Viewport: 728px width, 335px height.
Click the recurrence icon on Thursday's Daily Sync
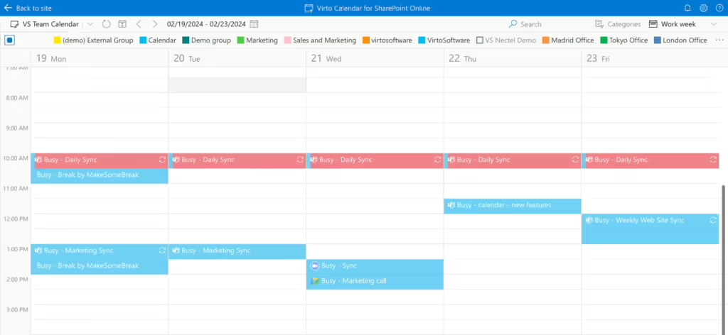575,160
